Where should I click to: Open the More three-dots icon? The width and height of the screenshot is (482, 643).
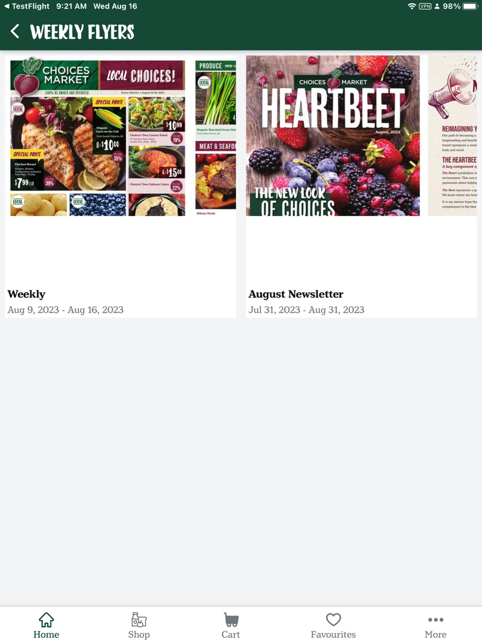coord(436,620)
